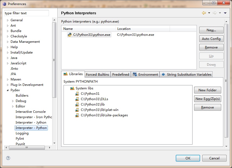This screenshot has height=168, width=232.
Task: Click the right pane's vertical scrollbar
Action: click(x=226, y=81)
